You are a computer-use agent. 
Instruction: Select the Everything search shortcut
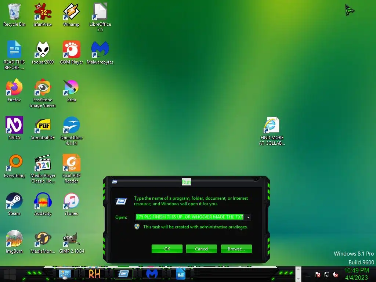[x=14, y=166]
